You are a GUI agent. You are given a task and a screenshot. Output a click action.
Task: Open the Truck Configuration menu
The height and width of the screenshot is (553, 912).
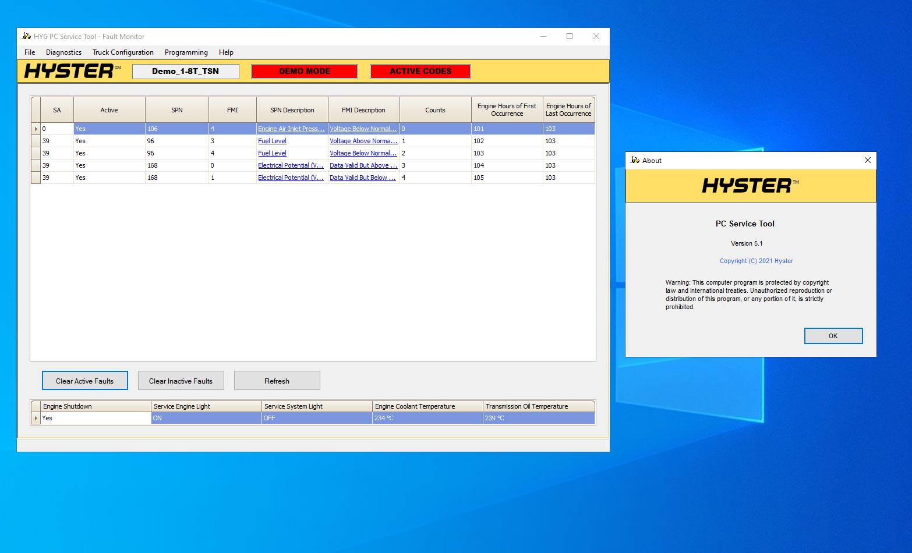pyautogui.click(x=123, y=52)
